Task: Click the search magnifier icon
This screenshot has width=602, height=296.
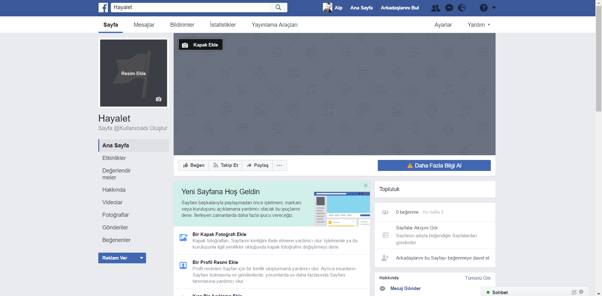Action: pyautogui.click(x=278, y=7)
